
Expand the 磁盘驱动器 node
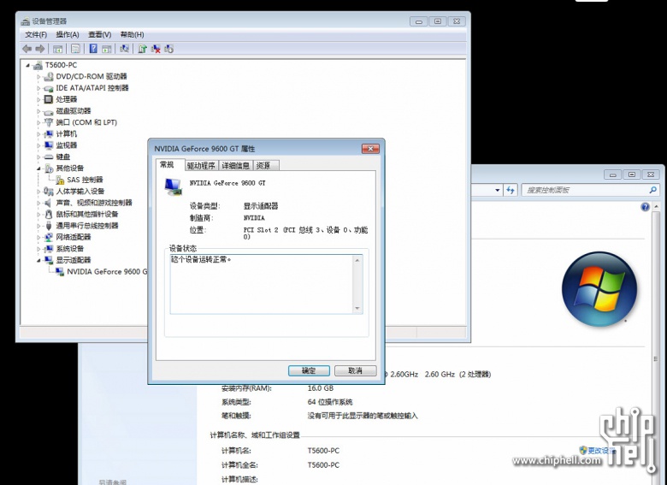coord(38,111)
